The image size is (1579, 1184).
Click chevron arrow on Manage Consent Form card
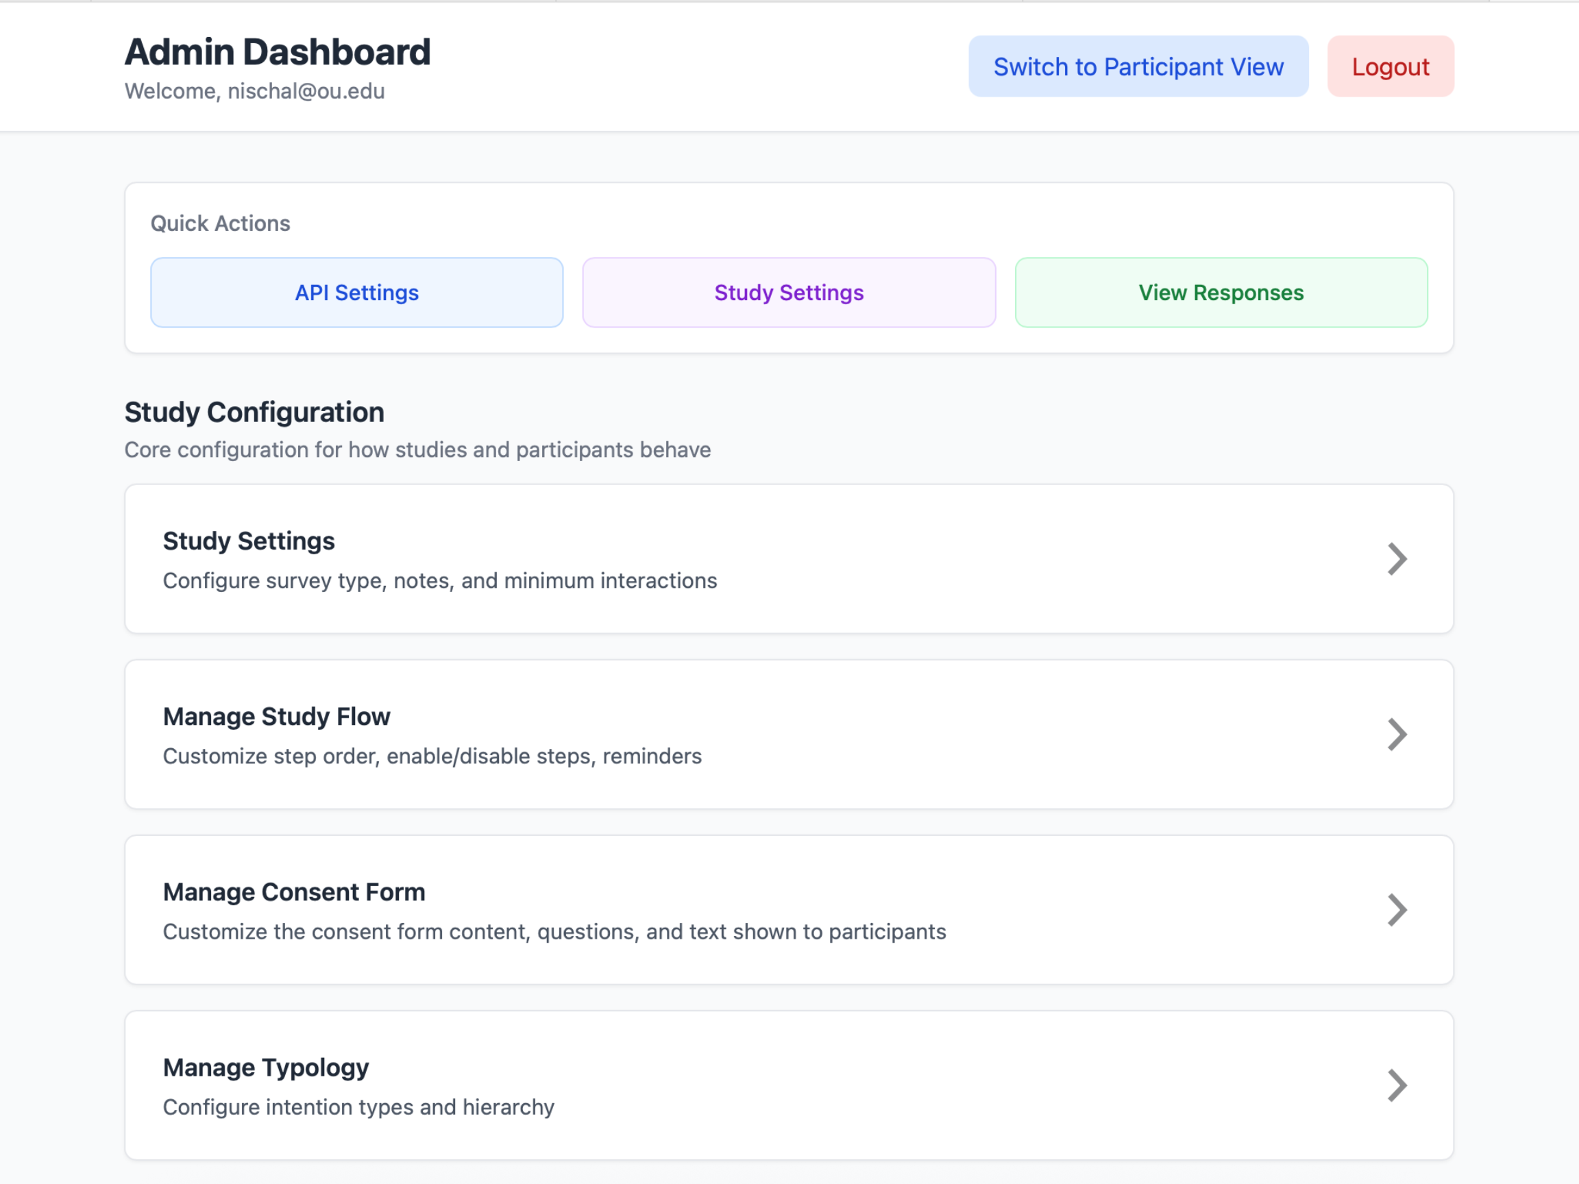coord(1396,910)
